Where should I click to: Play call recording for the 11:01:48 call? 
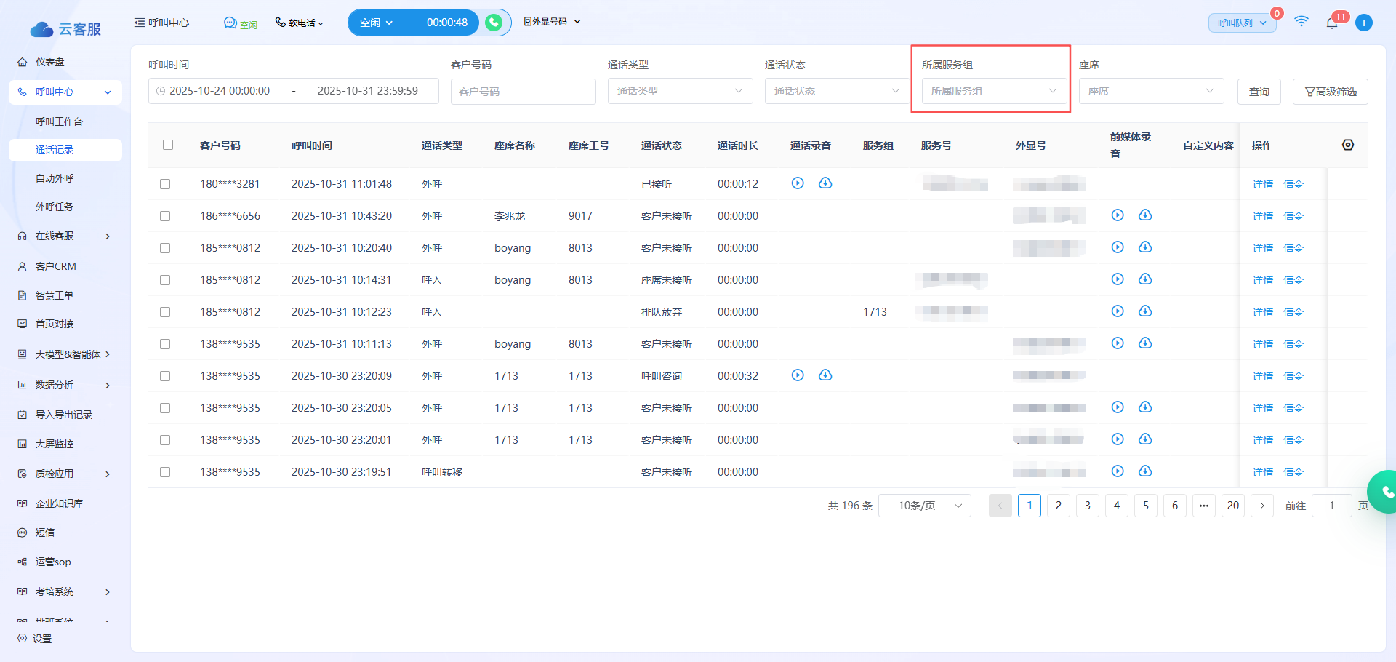click(798, 183)
